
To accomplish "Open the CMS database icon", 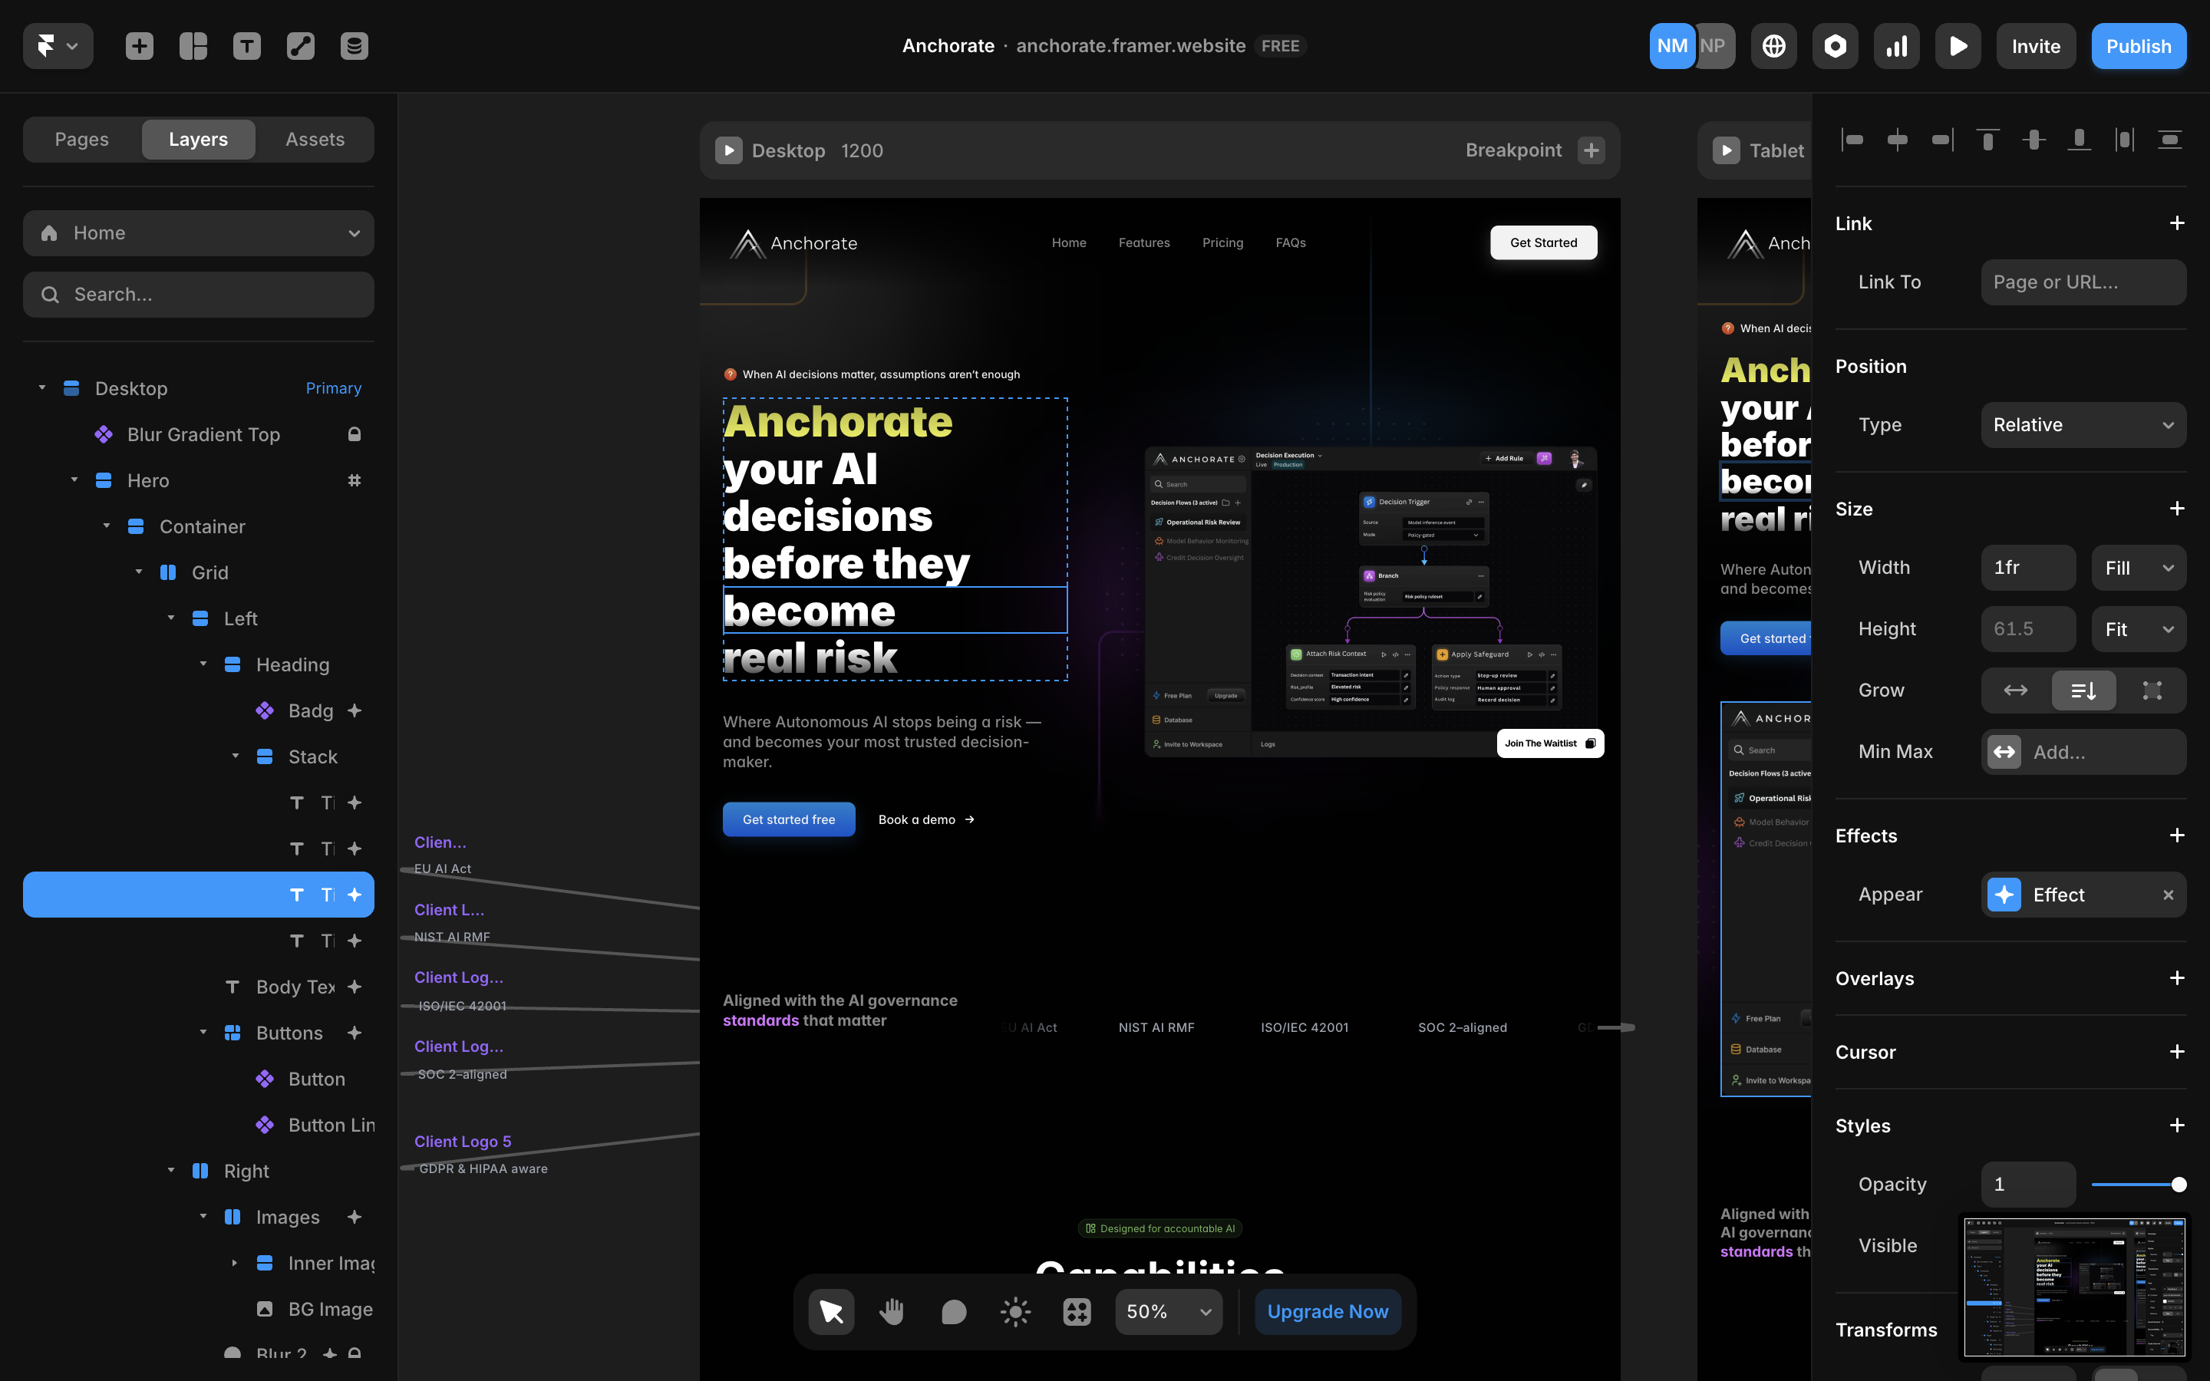I will [355, 46].
